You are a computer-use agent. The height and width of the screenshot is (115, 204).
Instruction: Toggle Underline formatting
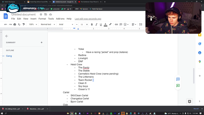coord(101,24)
